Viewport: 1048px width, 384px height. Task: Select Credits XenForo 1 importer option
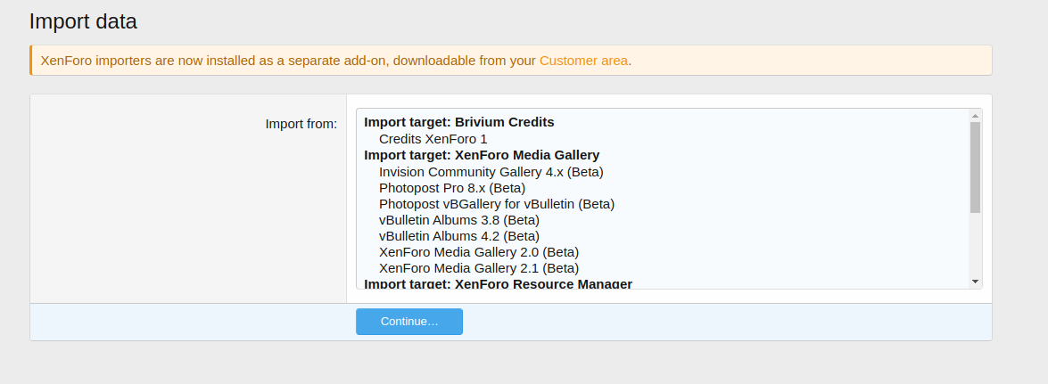[433, 139]
